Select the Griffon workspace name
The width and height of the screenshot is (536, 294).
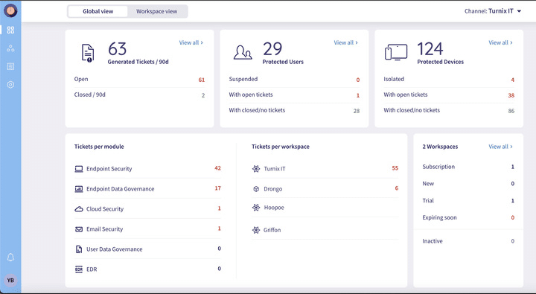click(x=272, y=230)
